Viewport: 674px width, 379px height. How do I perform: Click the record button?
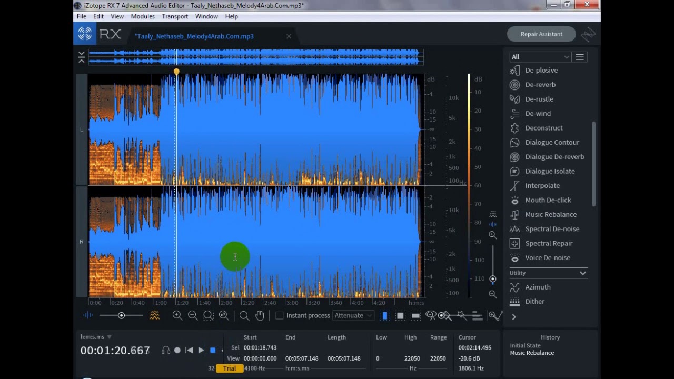coord(177,350)
